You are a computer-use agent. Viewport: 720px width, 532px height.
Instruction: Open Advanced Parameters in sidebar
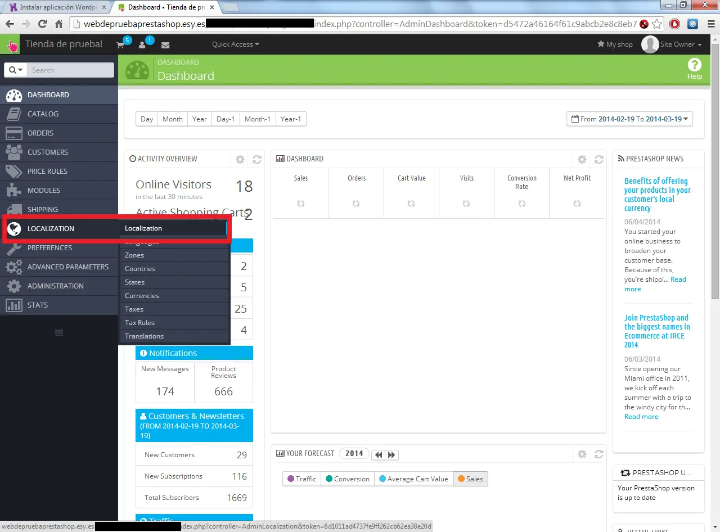pyautogui.click(x=59, y=267)
